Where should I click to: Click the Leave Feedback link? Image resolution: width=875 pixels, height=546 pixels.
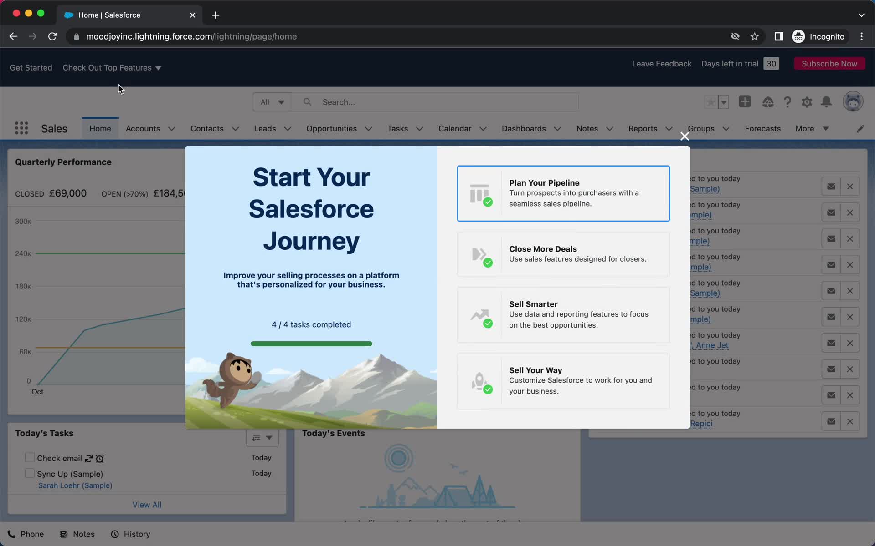point(662,64)
